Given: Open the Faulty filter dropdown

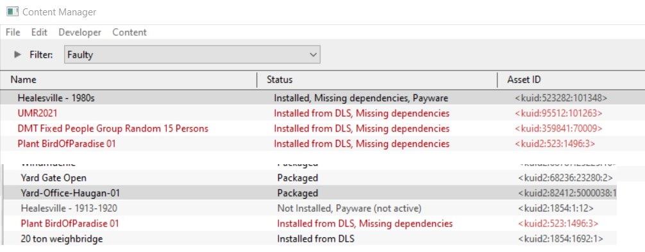Looking at the screenshot, I should 192,55.
